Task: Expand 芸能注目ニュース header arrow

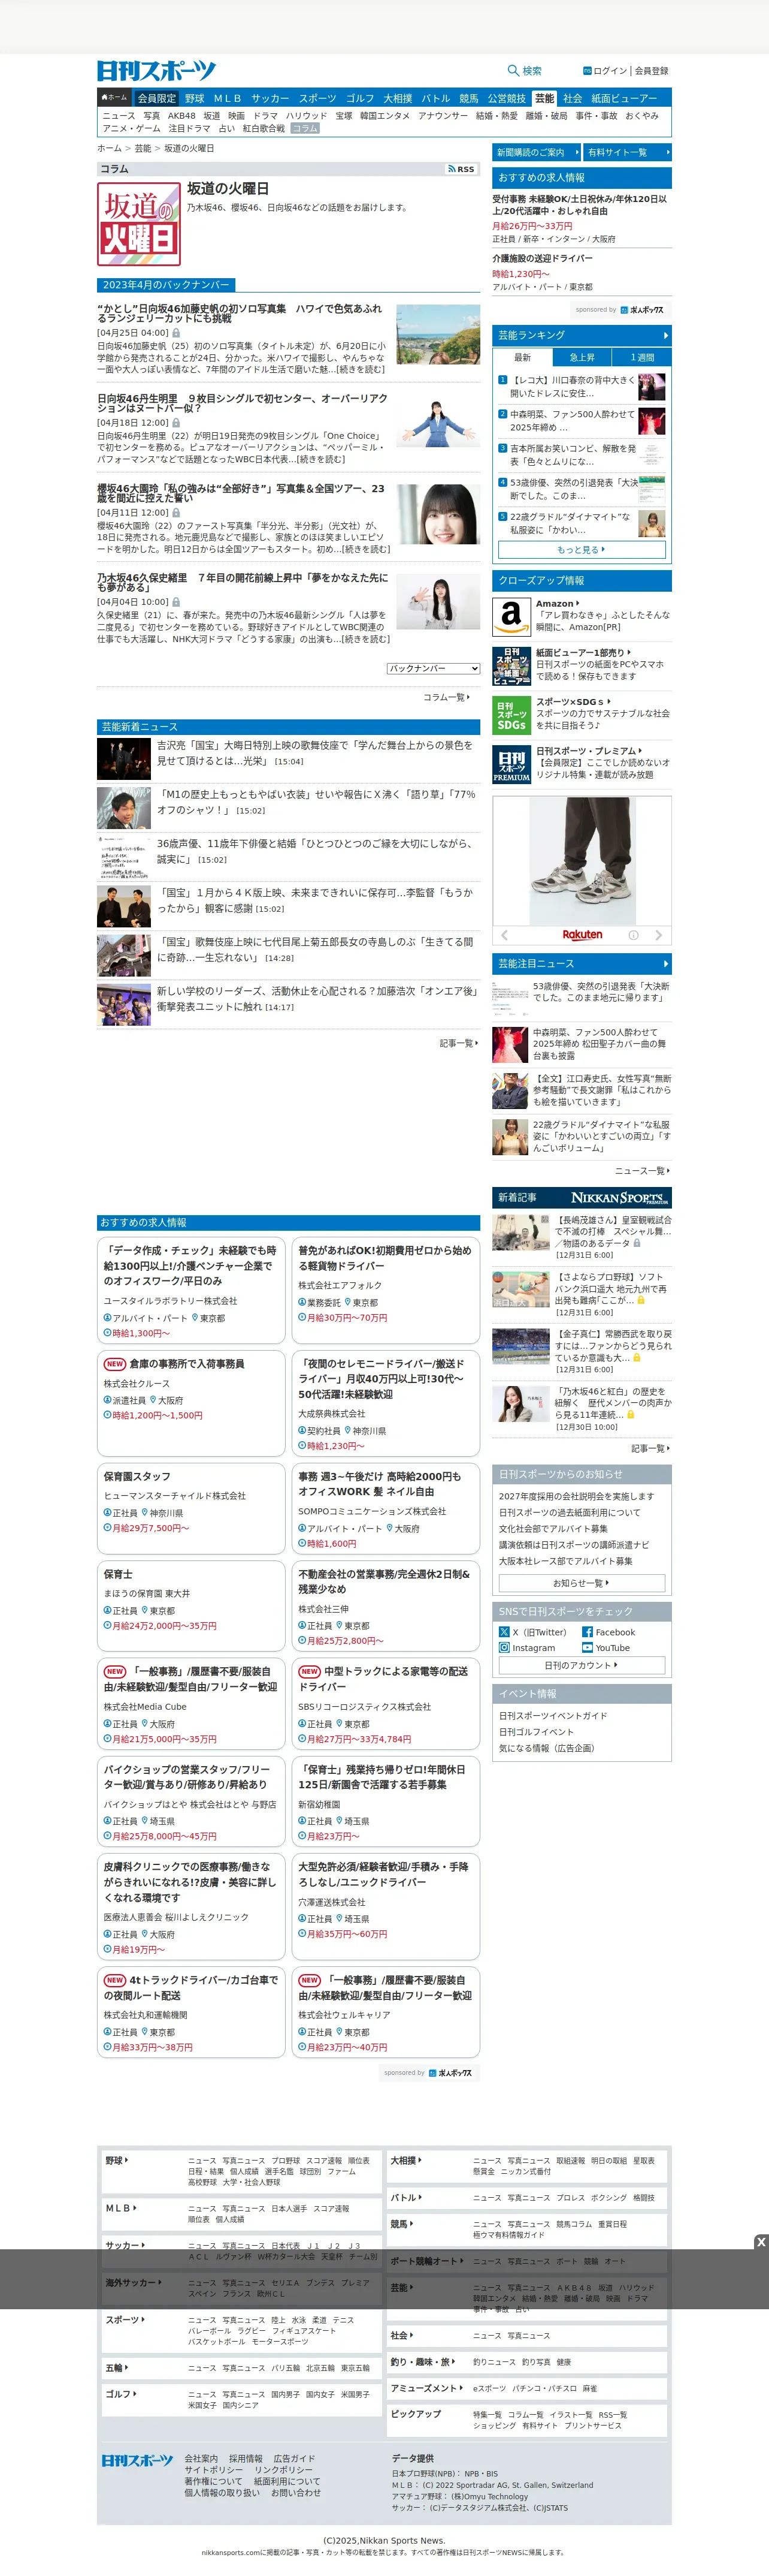Action: [x=665, y=963]
